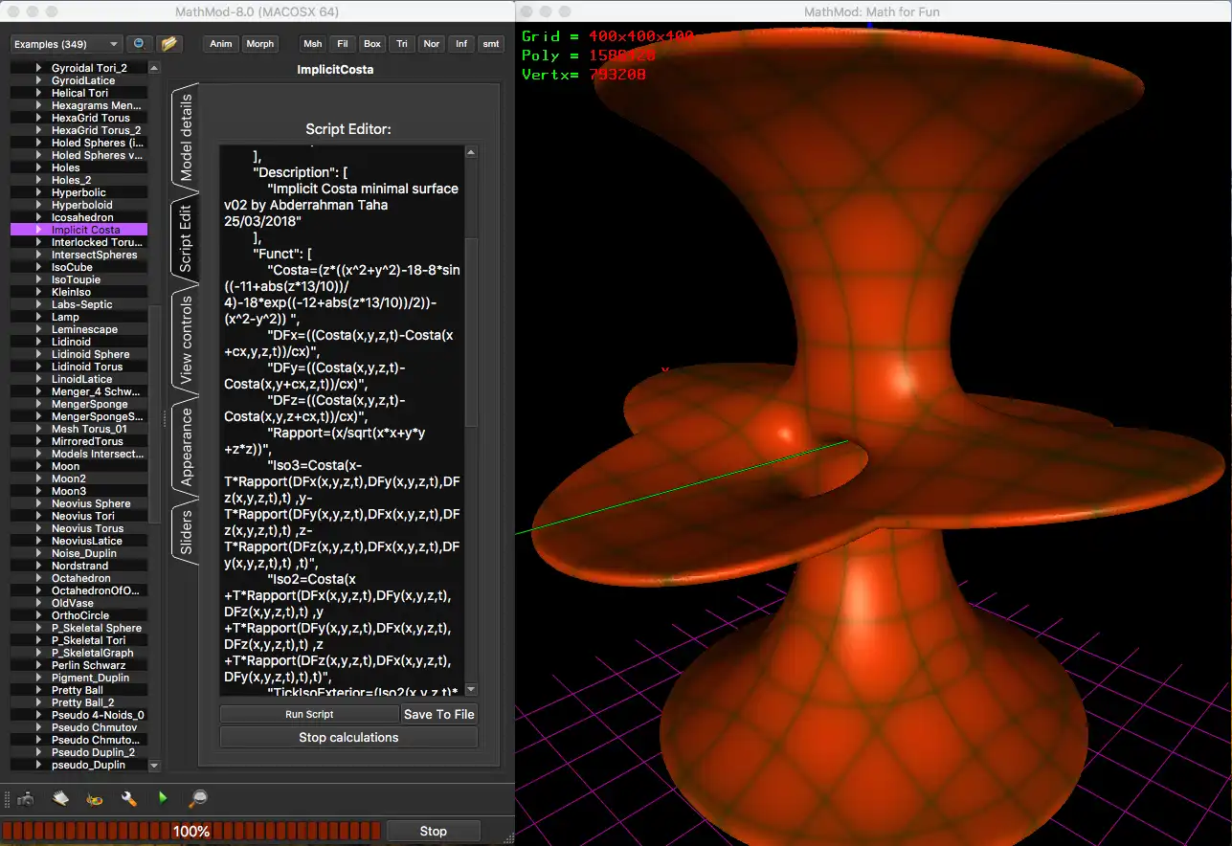1232x846 pixels.
Task: Click the search icon beside Examples dropdown
Action: click(x=140, y=44)
